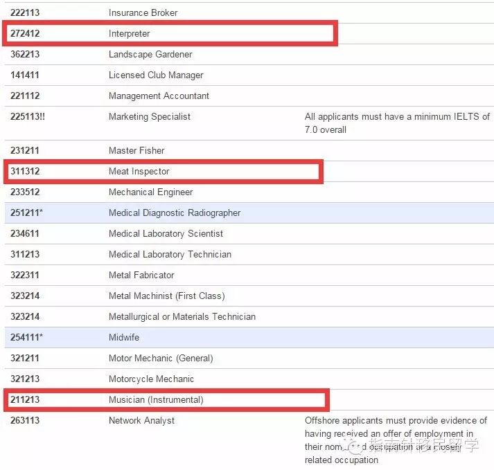Click Medical Laboratory Scientist entry
This screenshot has height=470, width=494.
click(166, 233)
